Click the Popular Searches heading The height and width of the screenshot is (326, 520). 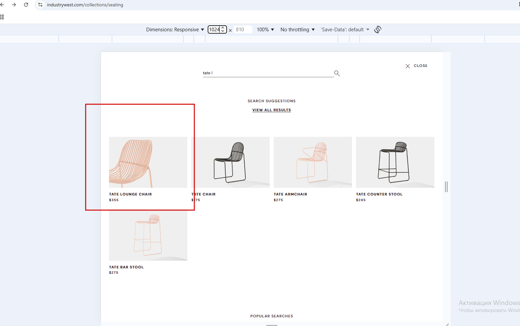click(x=272, y=316)
